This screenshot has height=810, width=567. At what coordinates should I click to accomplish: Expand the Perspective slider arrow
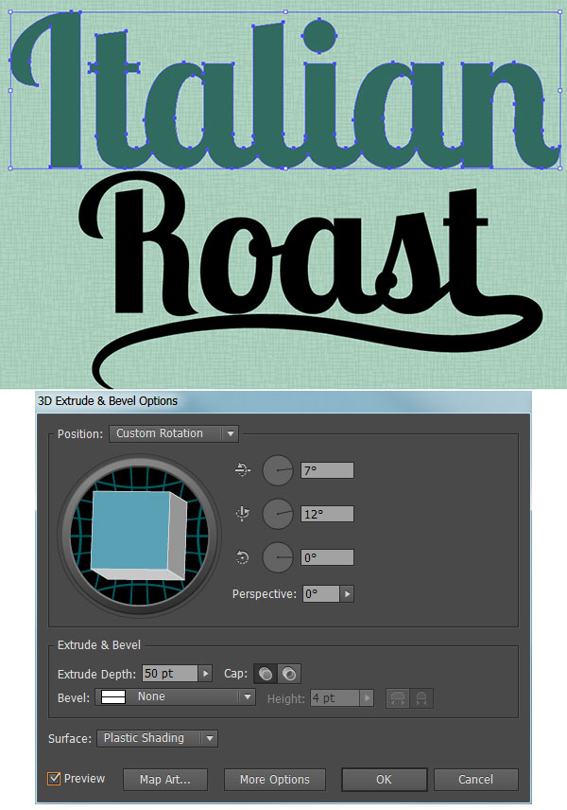click(x=347, y=594)
